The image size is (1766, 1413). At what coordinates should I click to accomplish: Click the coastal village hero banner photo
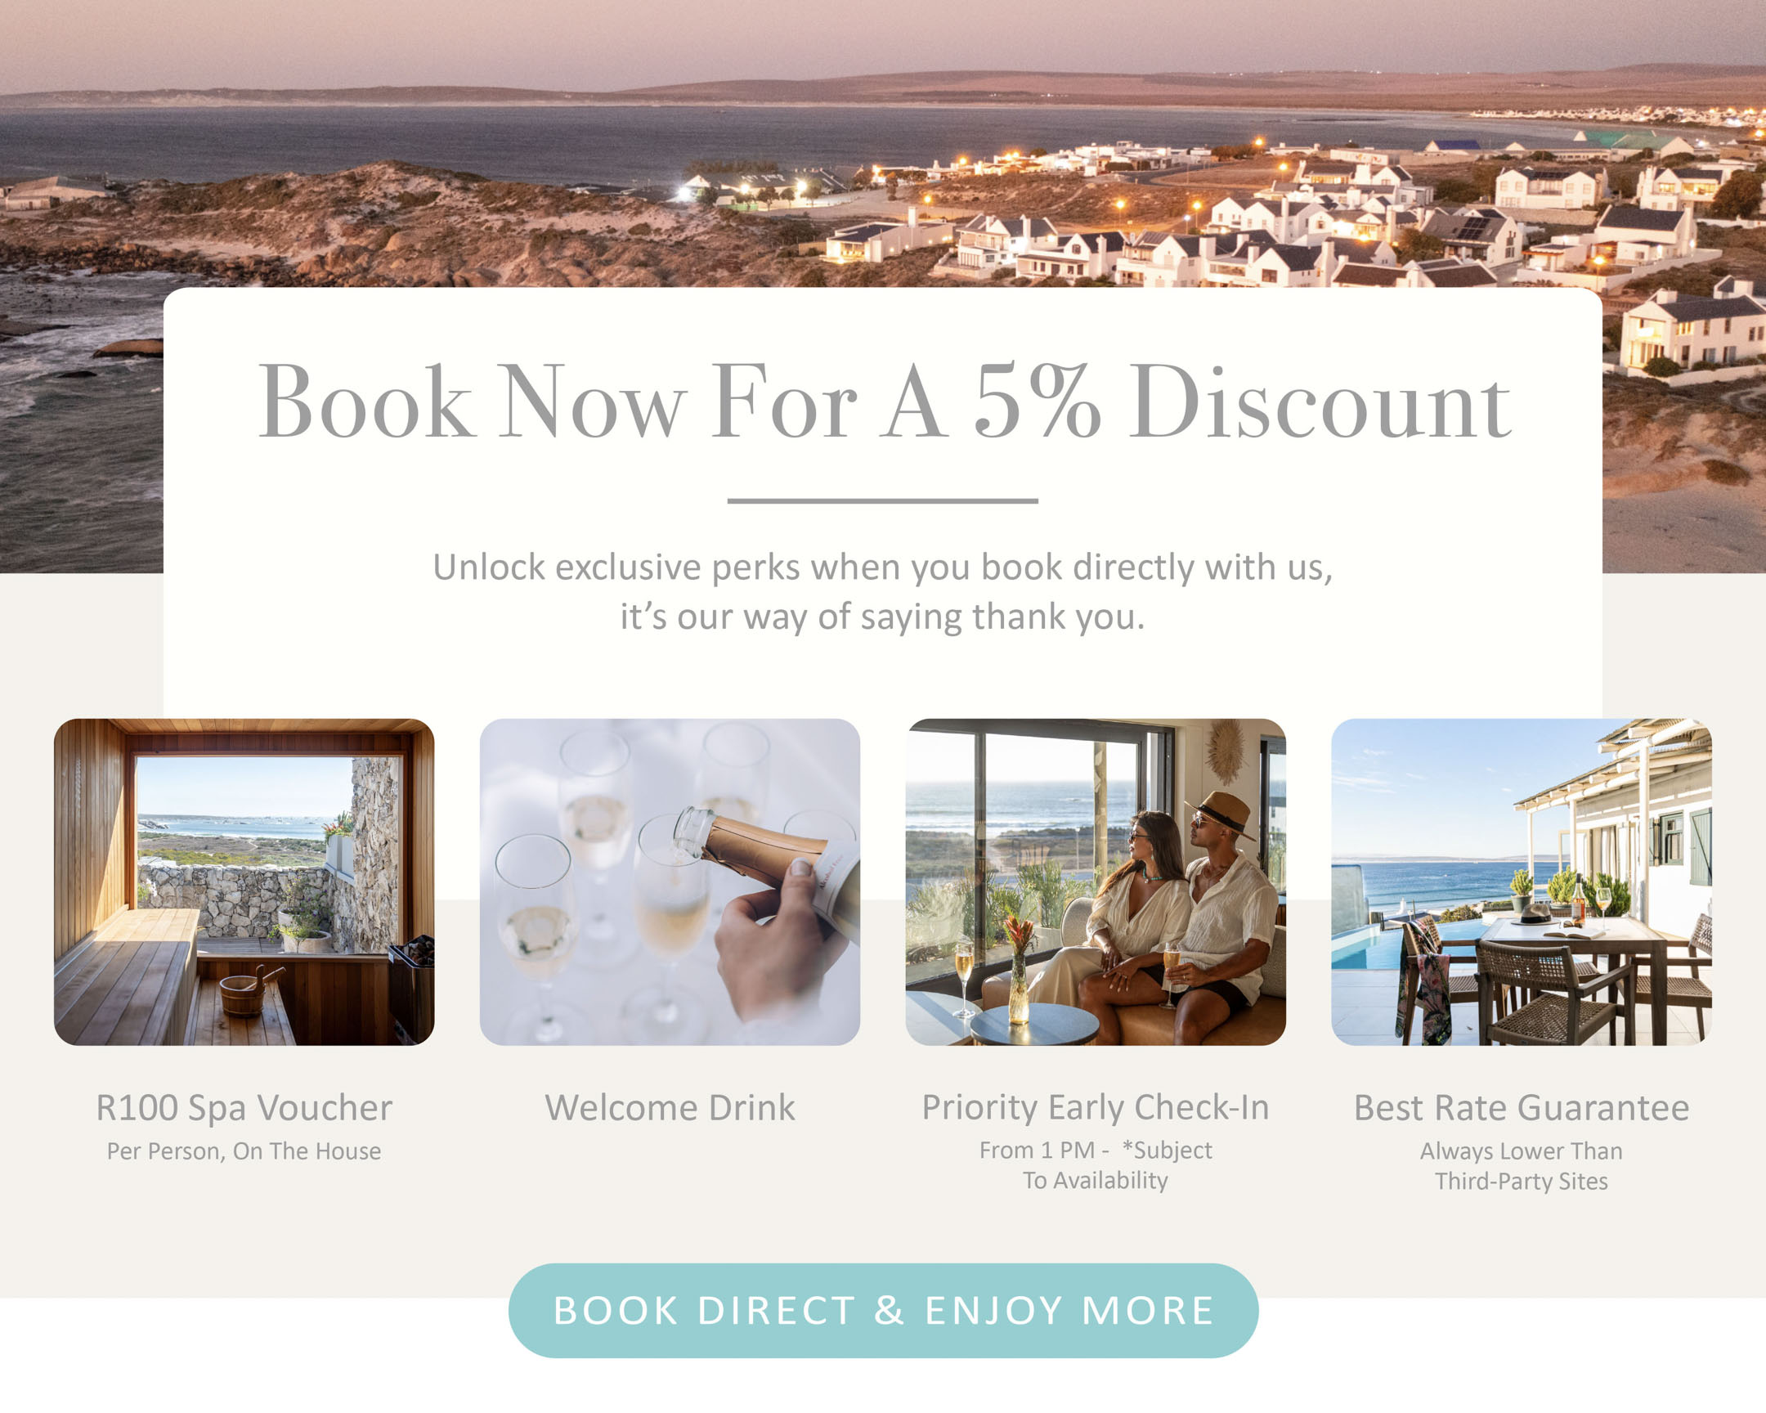click(883, 143)
